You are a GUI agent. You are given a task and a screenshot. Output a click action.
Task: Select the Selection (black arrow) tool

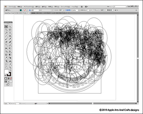(x=6, y=27)
